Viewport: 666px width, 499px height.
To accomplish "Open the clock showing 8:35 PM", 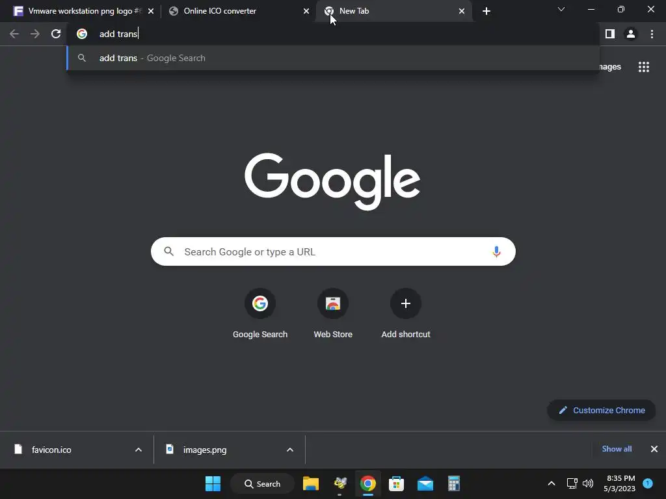I will (x=620, y=483).
